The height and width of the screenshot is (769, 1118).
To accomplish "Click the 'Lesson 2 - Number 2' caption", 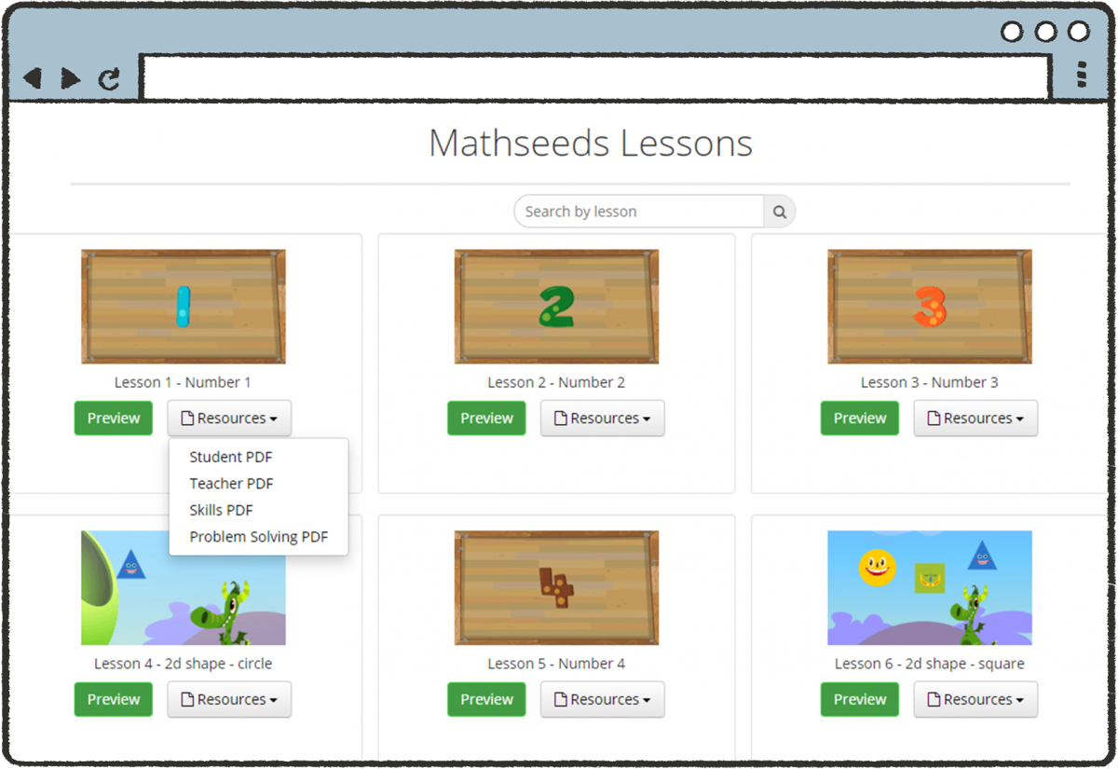I will (x=556, y=382).
